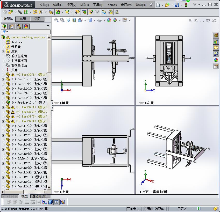Open Display Style dropdown arrow
This screenshot has height=212, width=220.
(95, 21)
